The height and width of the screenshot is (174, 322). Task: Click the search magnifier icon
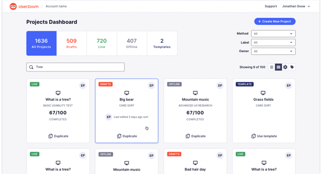(31, 67)
